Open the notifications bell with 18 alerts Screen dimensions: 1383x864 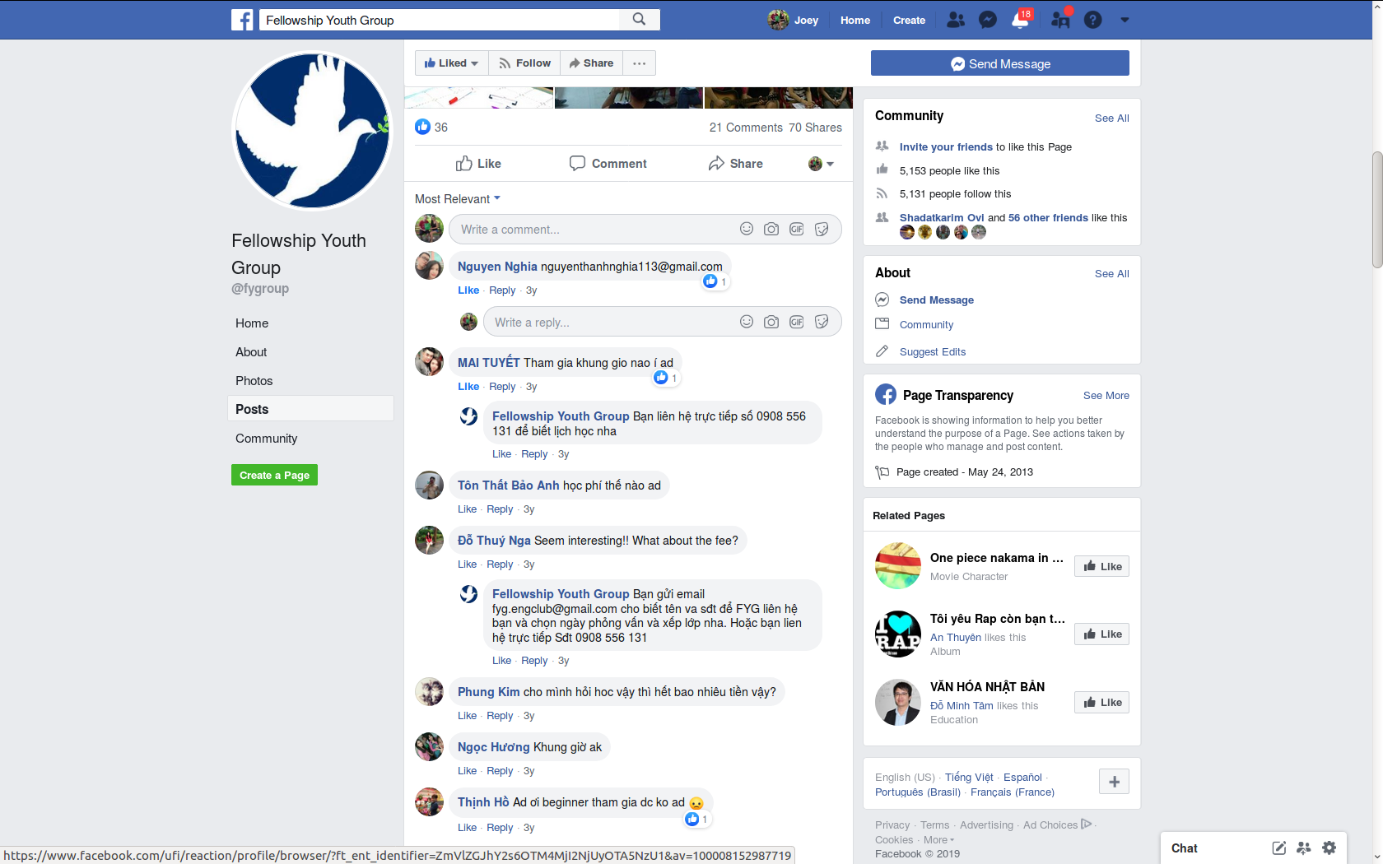[x=1019, y=19]
